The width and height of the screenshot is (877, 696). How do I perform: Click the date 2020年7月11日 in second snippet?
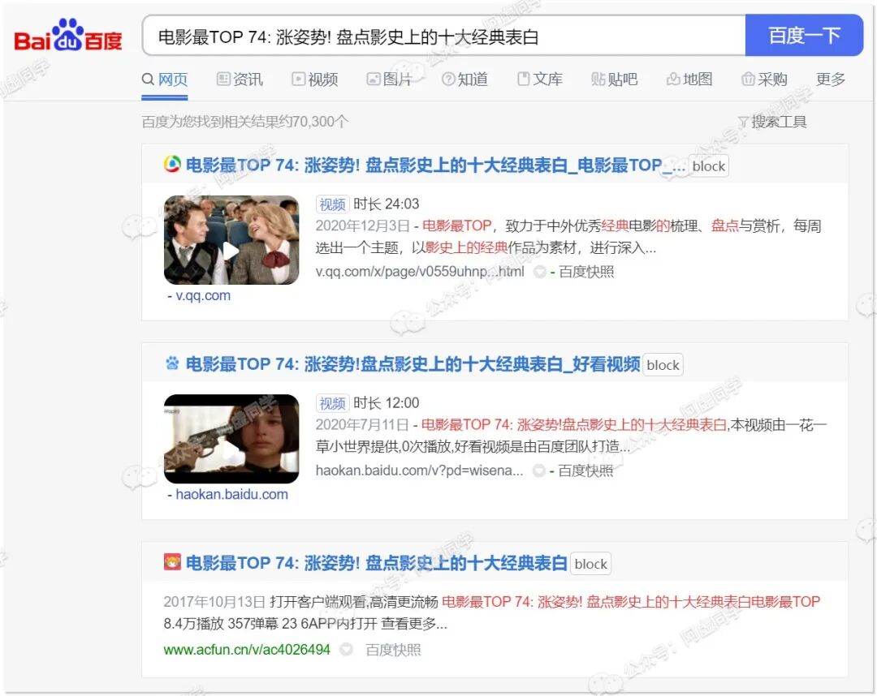coord(362,424)
